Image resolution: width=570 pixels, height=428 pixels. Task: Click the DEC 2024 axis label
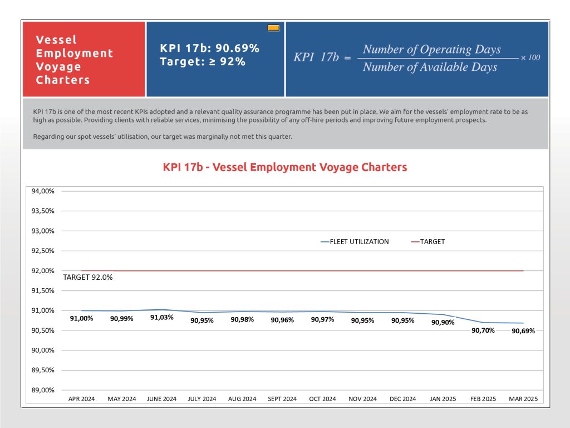pos(403,399)
